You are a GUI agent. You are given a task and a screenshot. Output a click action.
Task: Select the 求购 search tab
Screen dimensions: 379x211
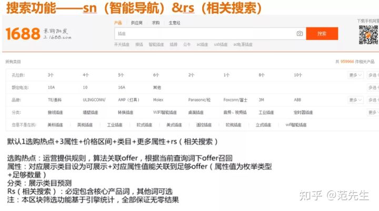point(156,23)
